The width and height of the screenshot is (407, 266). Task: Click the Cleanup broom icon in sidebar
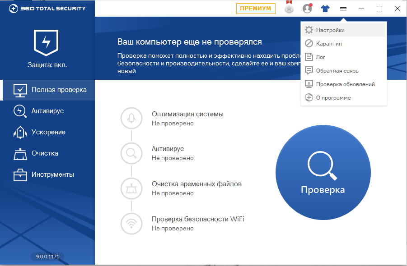pyautogui.click(x=20, y=154)
